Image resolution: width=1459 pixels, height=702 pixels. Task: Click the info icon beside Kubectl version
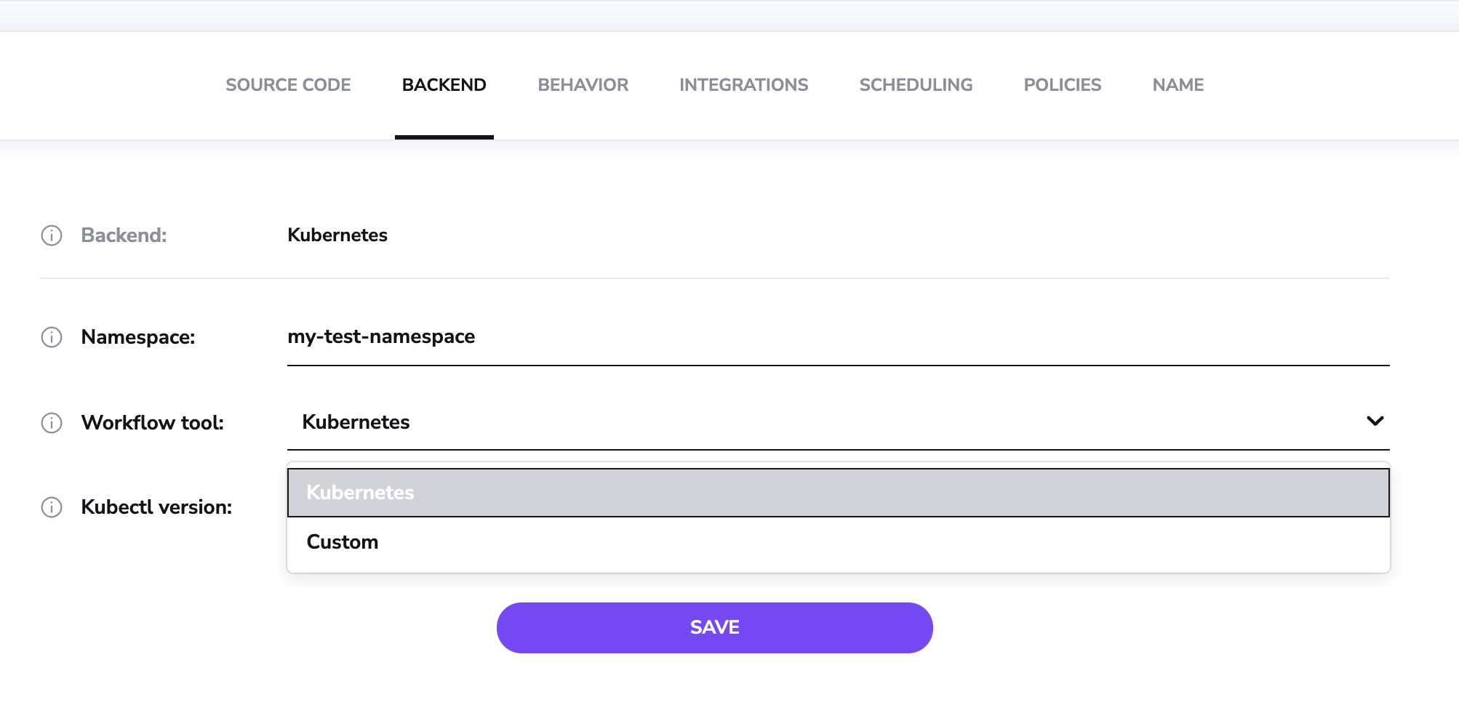click(x=52, y=507)
